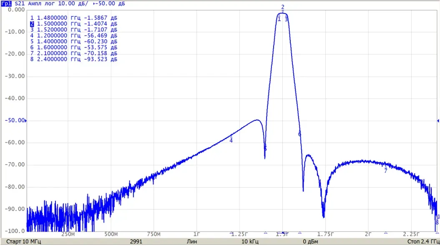Click the 2991 points count in status bar
Screen dimensions: 440x246
click(x=136, y=241)
